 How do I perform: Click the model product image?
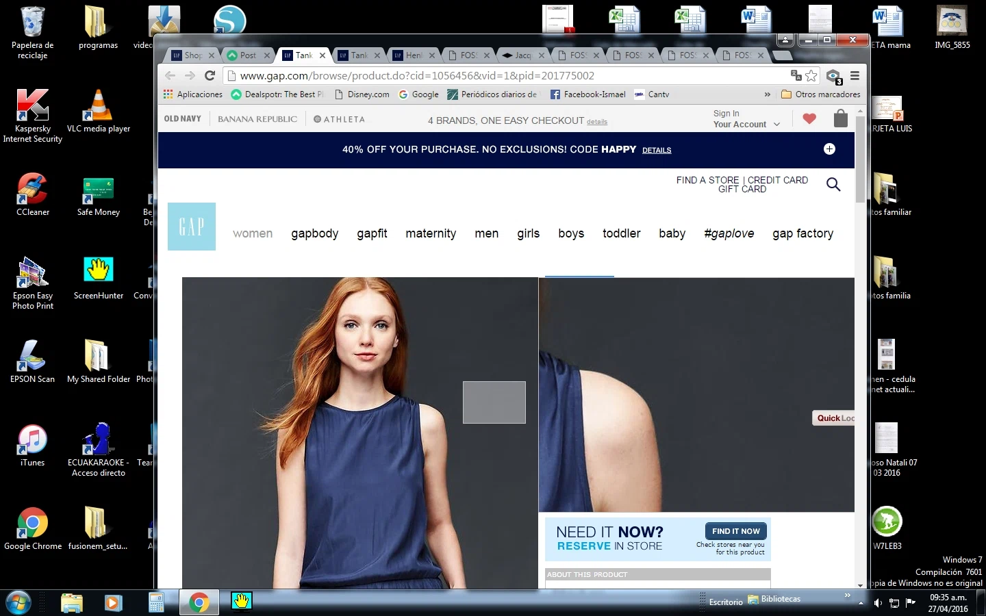(359, 431)
